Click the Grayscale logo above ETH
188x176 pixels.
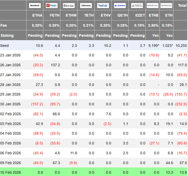pos(166,5)
